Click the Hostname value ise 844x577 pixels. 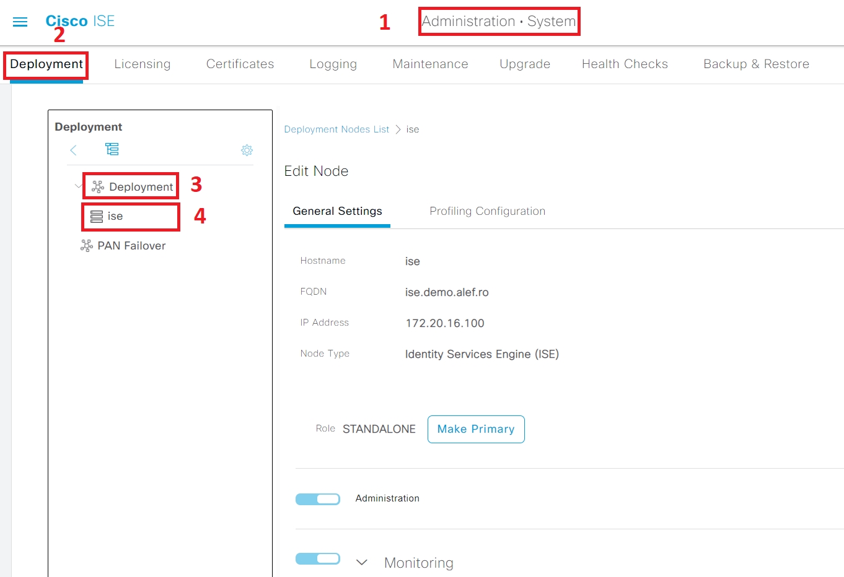(413, 261)
